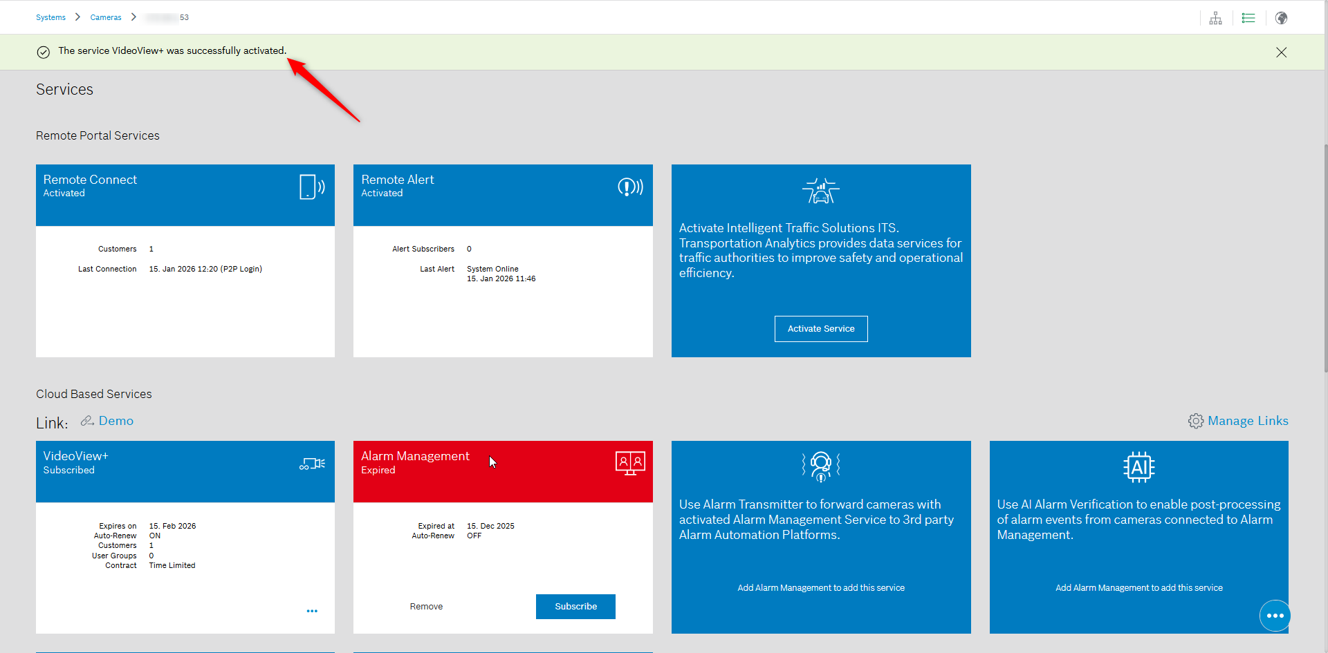Viewport: 1328px width, 653px height.
Task: Click the 'Remote Portal Services' section heading
Action: pos(98,135)
